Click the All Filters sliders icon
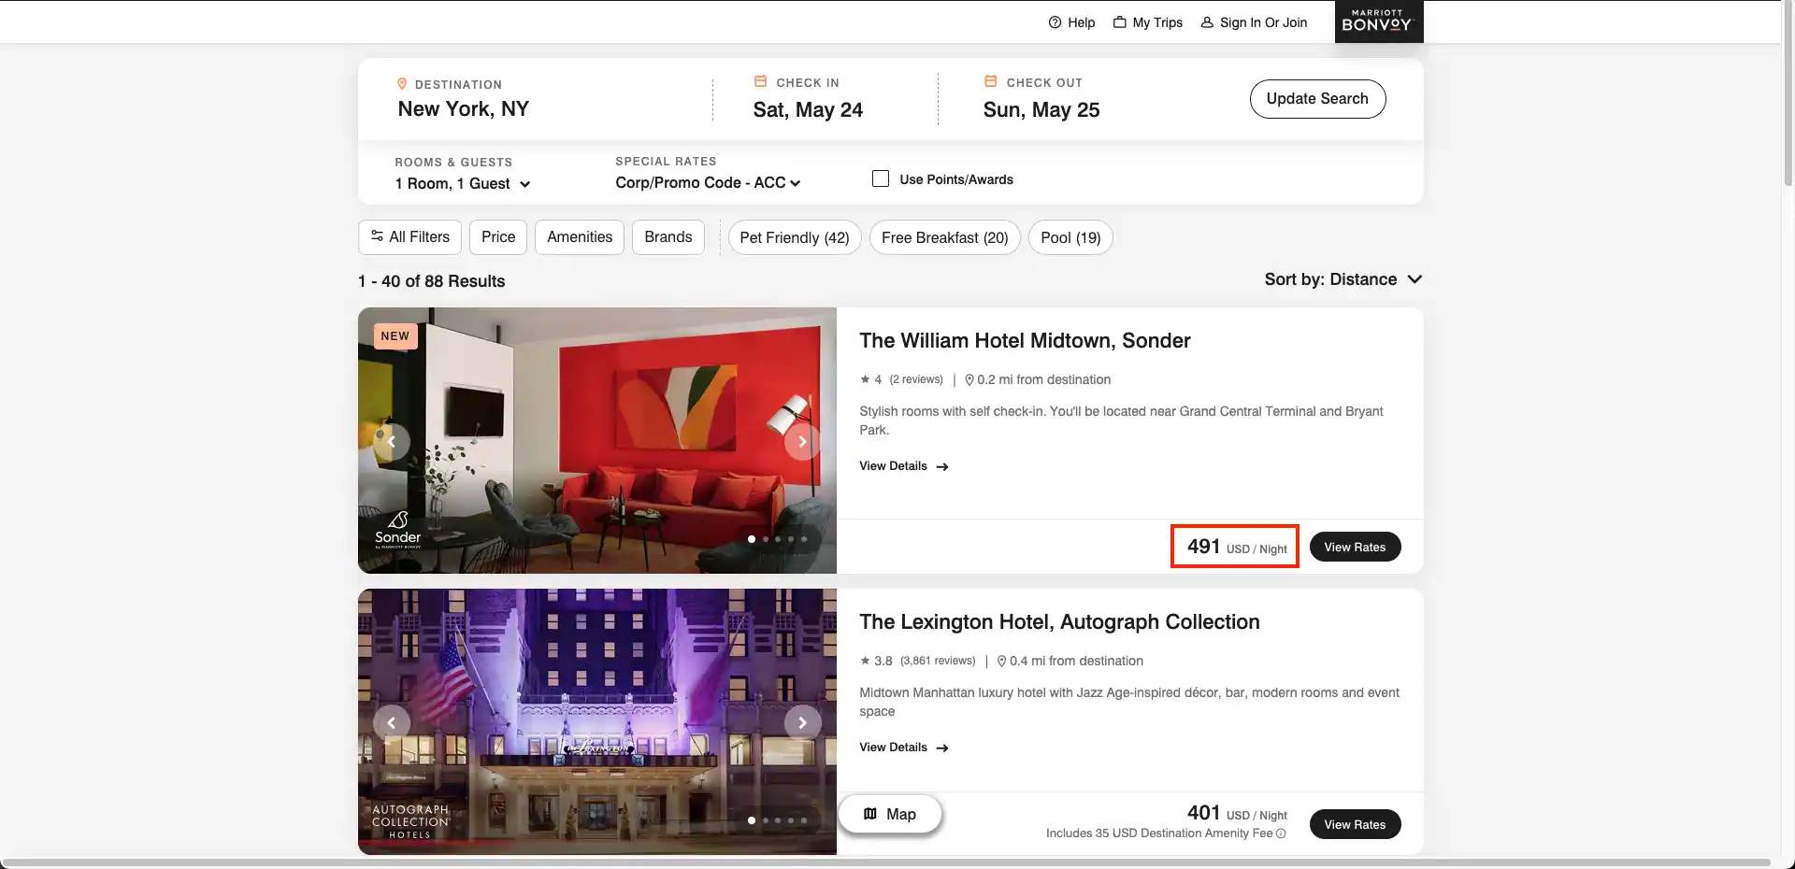The image size is (1795, 869). [377, 236]
